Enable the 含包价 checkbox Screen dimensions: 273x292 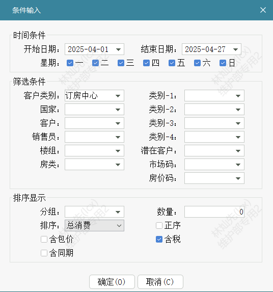tap(44, 240)
